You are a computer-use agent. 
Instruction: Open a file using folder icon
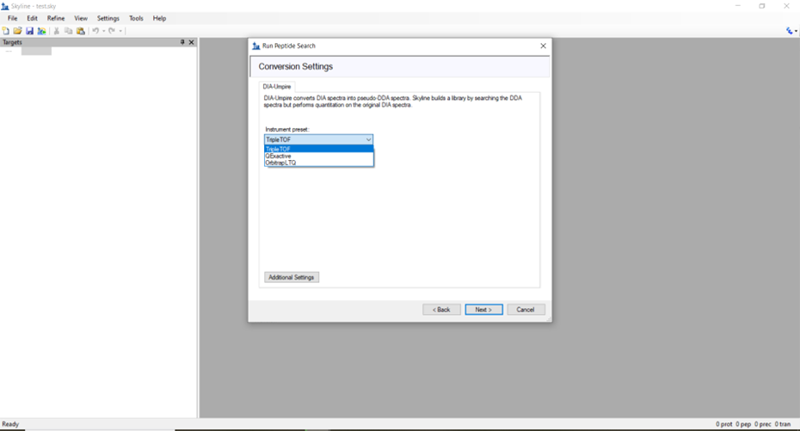pyautogui.click(x=17, y=31)
